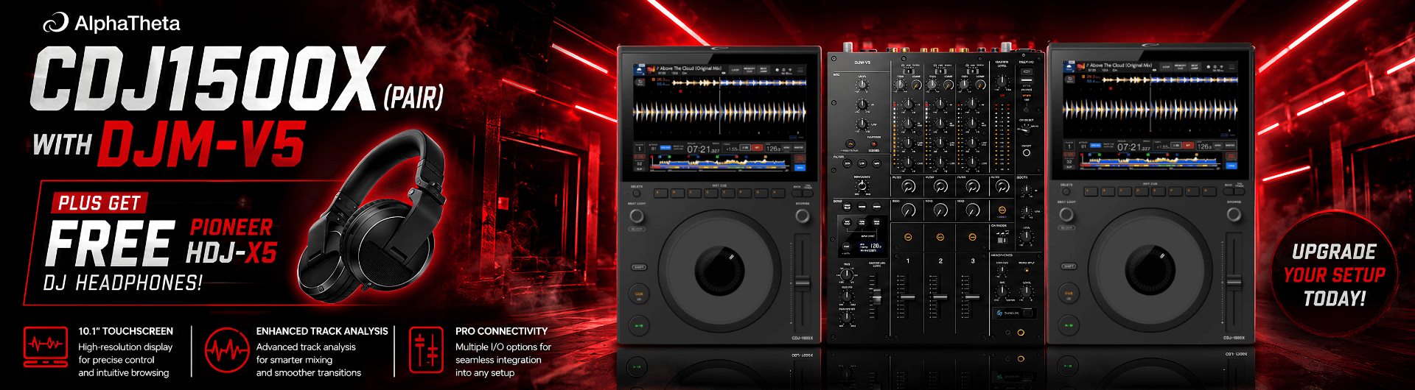The image size is (1415, 390).
Task: Click the AlphaTheta logo
Action: (111, 24)
